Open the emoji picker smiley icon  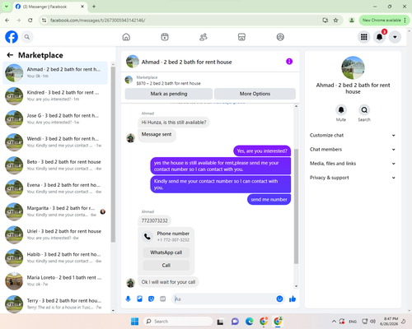pyautogui.click(x=279, y=299)
